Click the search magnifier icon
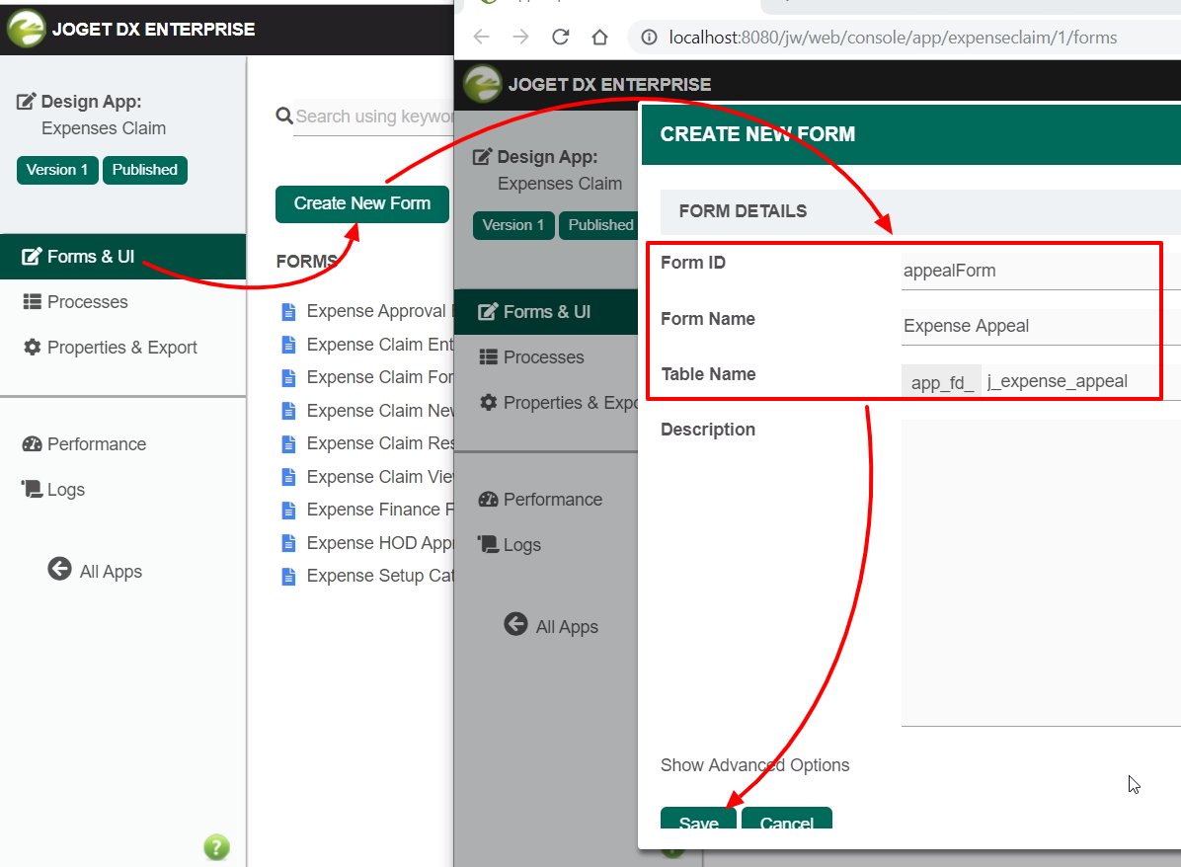This screenshot has width=1181, height=867. [284, 117]
